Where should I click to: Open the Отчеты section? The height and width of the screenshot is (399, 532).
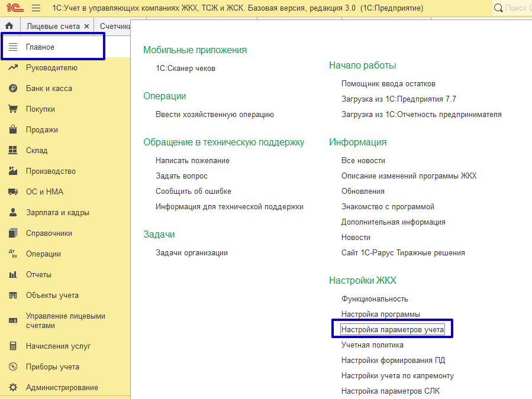pos(38,275)
